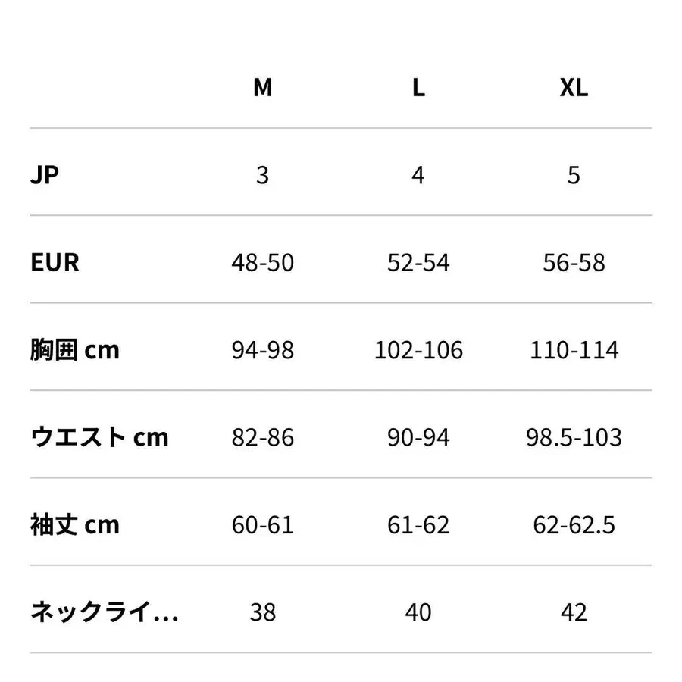Click the M size column header
The image size is (682, 682).
(x=262, y=88)
